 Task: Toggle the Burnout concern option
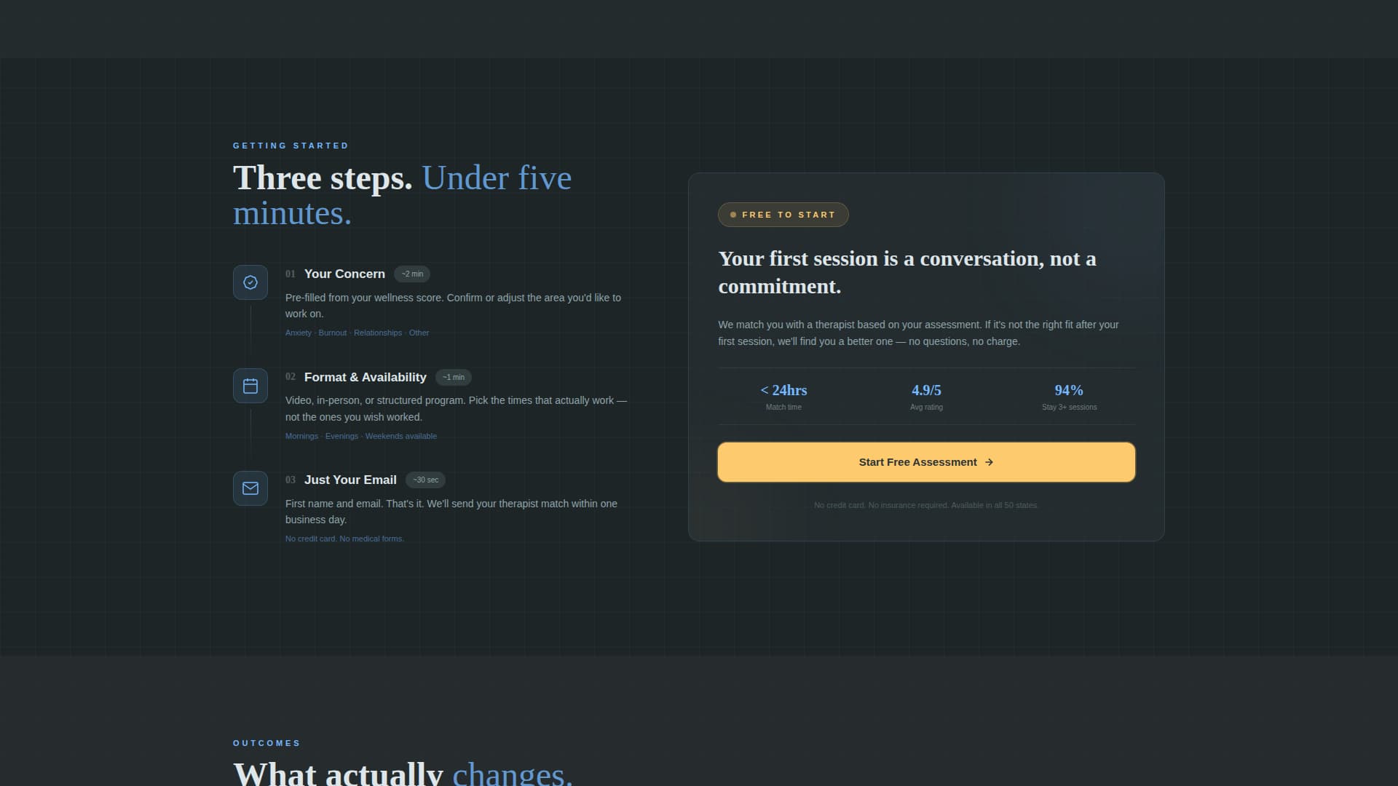click(333, 333)
